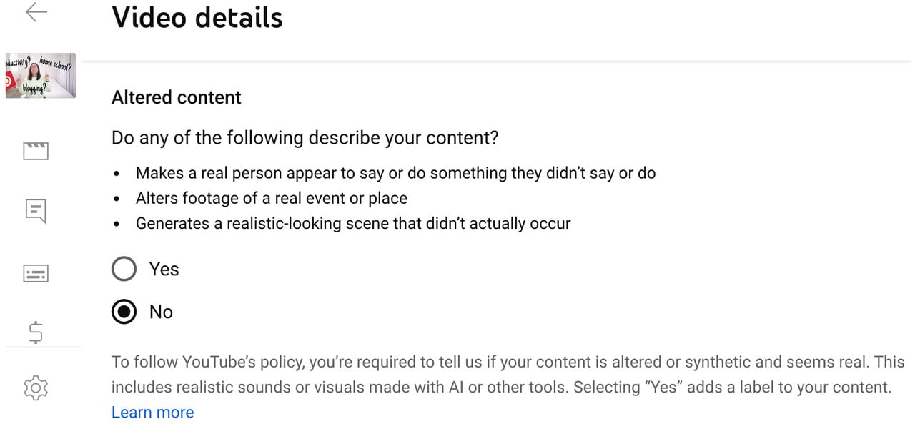Open the video Settings gear icon

[35, 388]
